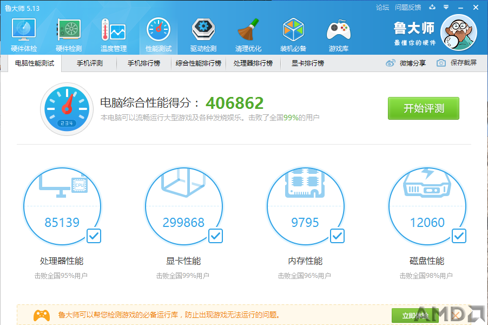
Task: Click the game runtime library banner message
Action: coord(169,315)
